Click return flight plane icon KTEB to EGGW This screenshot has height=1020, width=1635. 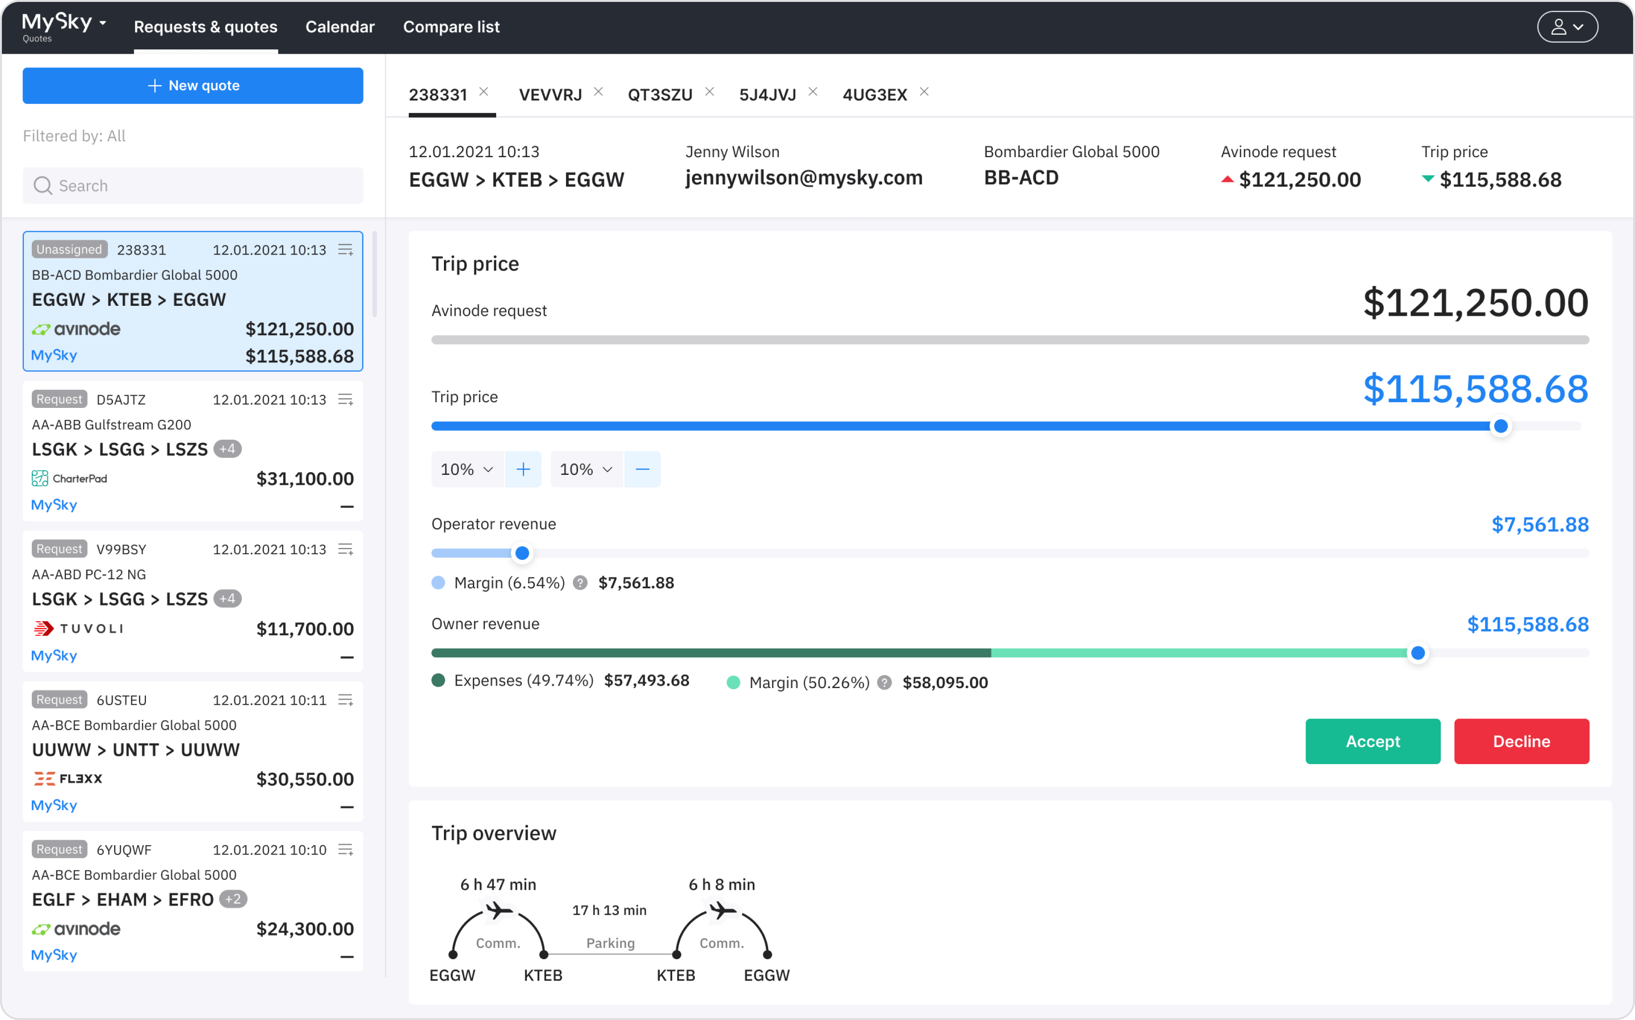(723, 911)
